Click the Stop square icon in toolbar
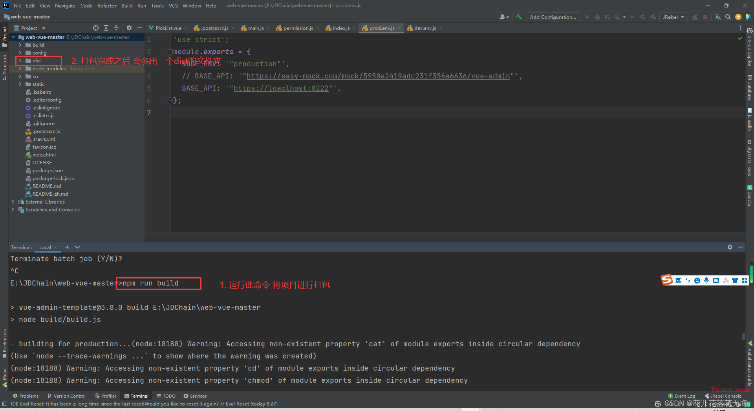Screen dimensions: 754x411 click(705, 17)
